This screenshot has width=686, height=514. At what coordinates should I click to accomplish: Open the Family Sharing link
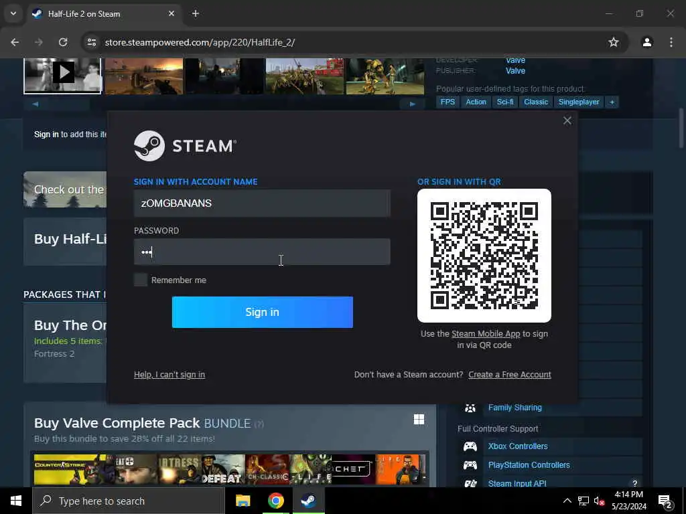click(x=515, y=408)
